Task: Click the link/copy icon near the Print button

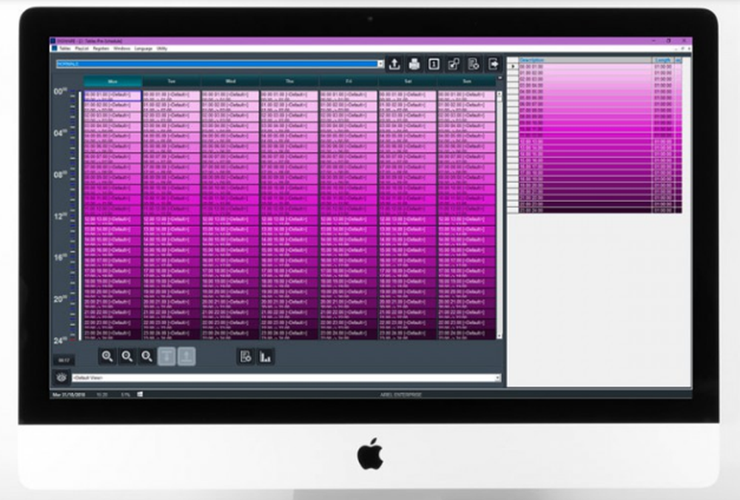Action: pyautogui.click(x=453, y=64)
